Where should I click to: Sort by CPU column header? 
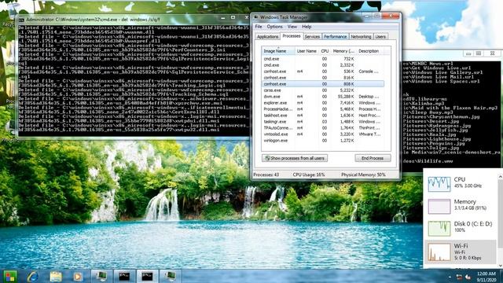point(325,51)
